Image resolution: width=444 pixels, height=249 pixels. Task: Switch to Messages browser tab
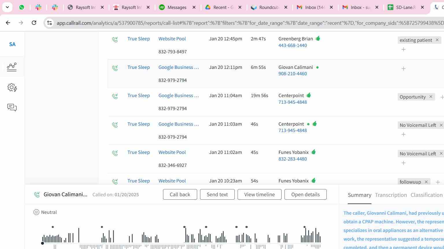click(x=177, y=7)
